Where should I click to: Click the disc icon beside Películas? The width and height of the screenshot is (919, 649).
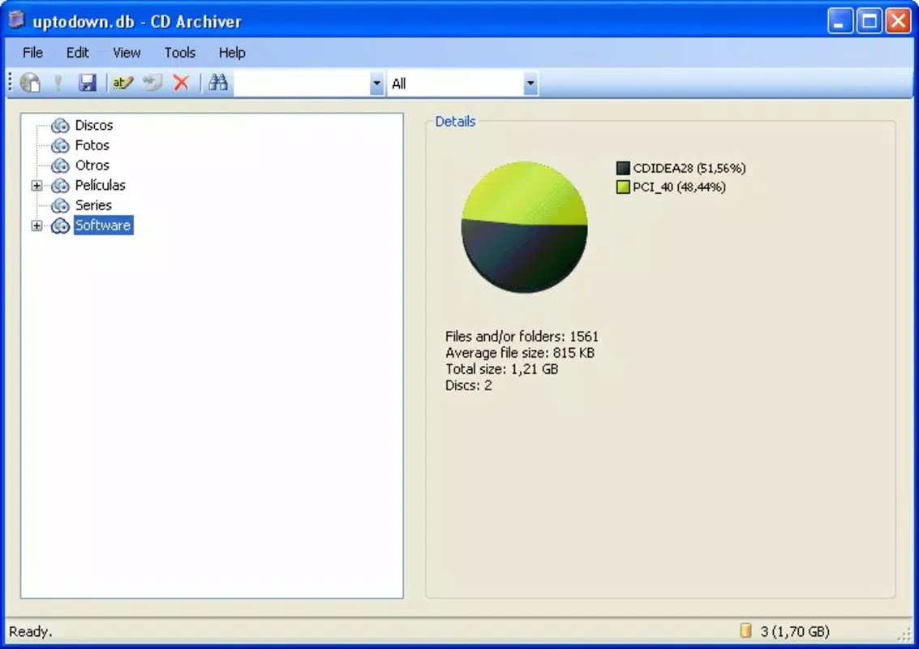[x=60, y=185]
